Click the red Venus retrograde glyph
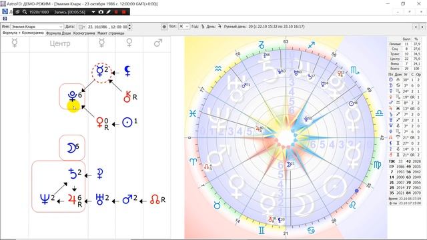 tap(100, 122)
